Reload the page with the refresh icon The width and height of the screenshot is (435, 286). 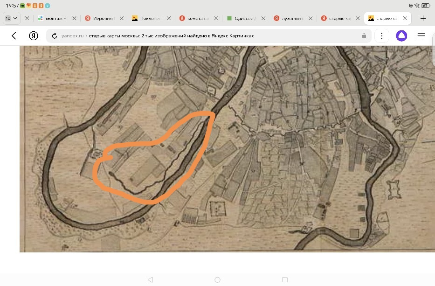point(55,36)
